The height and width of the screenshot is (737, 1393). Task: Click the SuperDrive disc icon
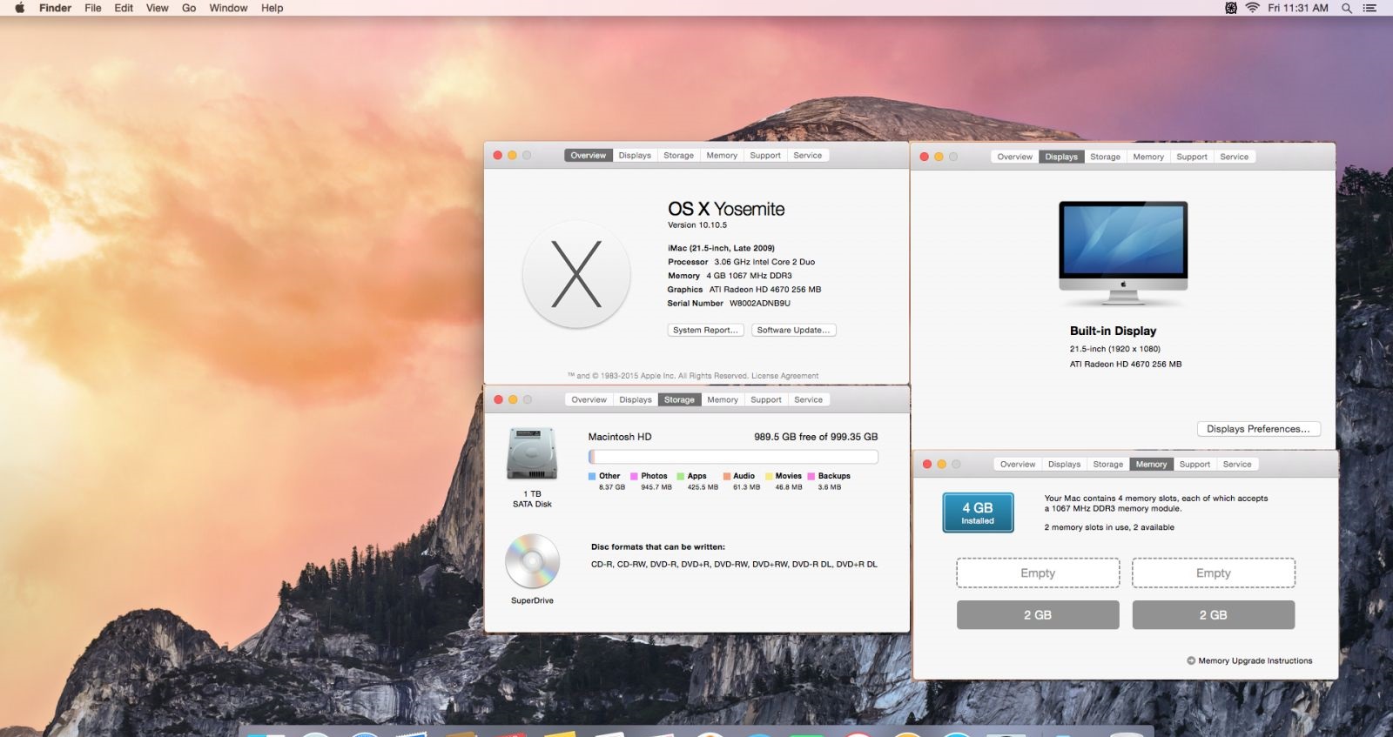click(532, 561)
